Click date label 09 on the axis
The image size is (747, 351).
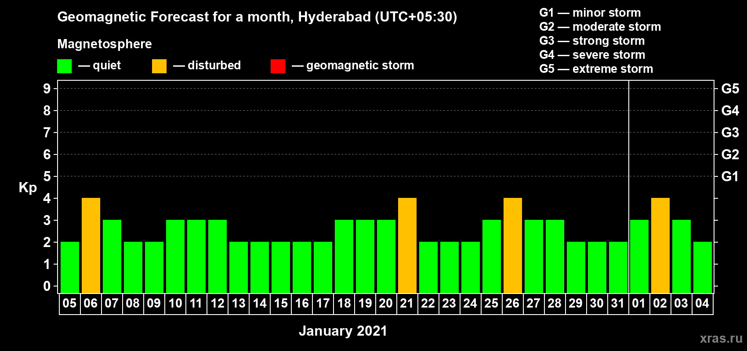pos(154,303)
